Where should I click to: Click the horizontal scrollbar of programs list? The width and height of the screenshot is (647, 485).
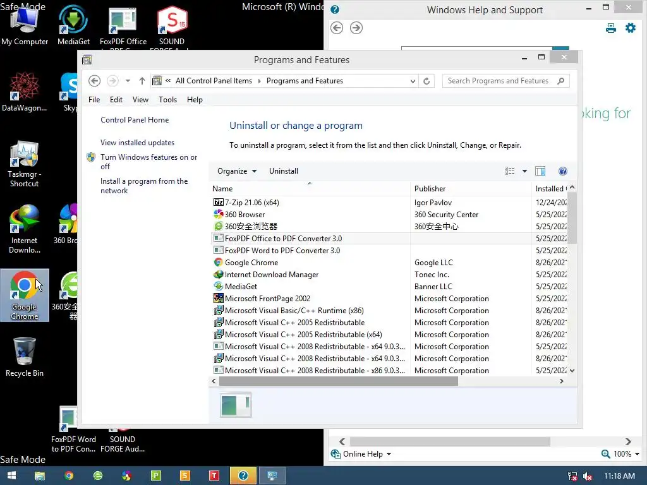(x=339, y=381)
